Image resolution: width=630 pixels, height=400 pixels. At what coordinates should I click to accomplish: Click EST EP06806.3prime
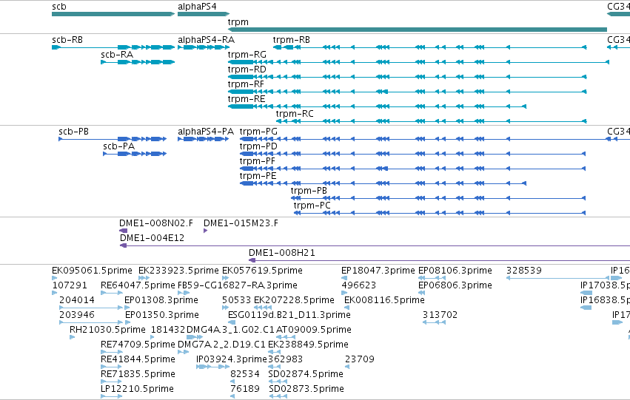(455, 285)
